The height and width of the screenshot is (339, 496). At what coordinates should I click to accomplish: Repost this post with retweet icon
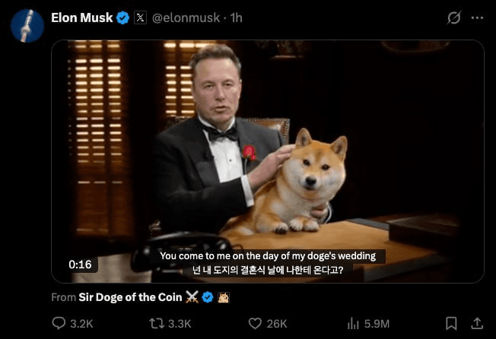pos(157,323)
